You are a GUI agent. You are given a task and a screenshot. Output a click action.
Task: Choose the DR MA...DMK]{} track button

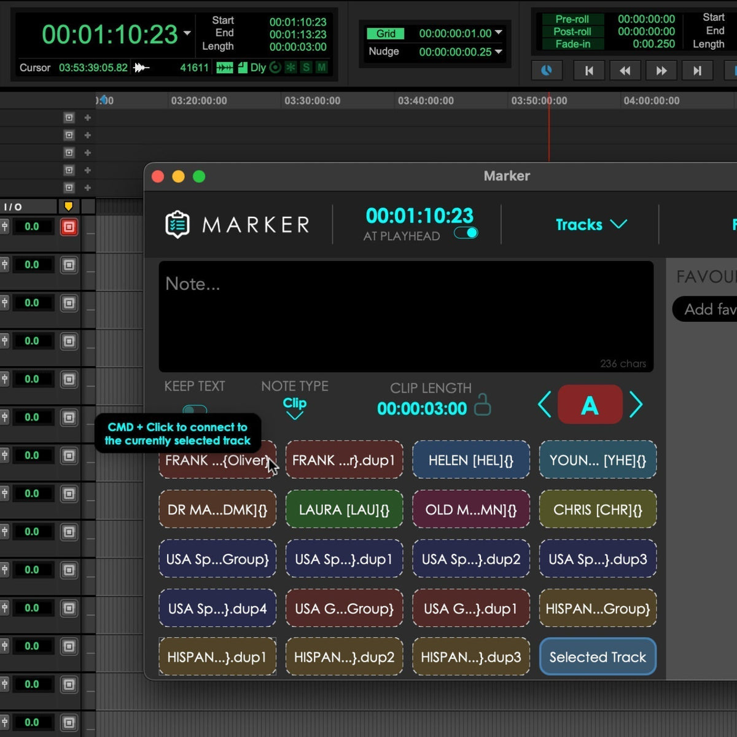click(x=217, y=510)
